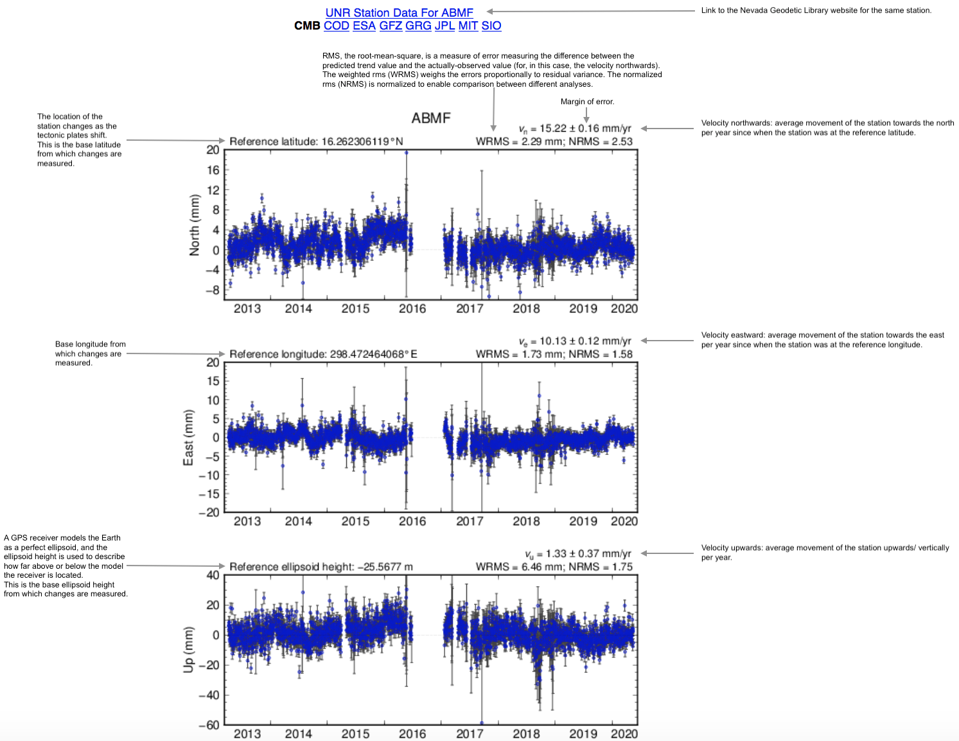
Task: Click the Reference ellipsoid height −25.5677 m text
Action: click(321, 567)
